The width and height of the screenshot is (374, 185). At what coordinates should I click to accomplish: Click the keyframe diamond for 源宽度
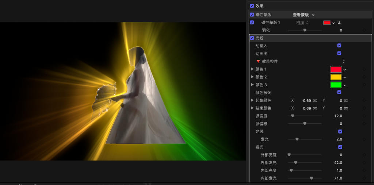(364, 116)
